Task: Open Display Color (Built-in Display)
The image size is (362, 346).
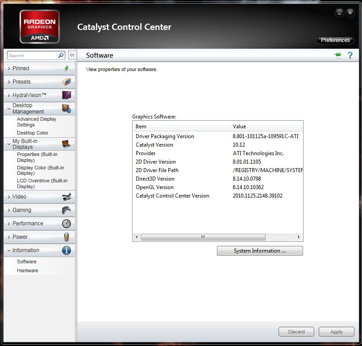Action: 41,170
